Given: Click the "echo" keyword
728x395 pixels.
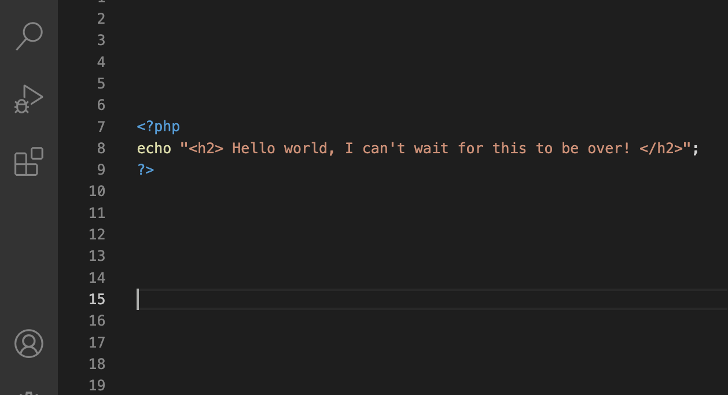Looking at the screenshot, I should click(x=154, y=149).
